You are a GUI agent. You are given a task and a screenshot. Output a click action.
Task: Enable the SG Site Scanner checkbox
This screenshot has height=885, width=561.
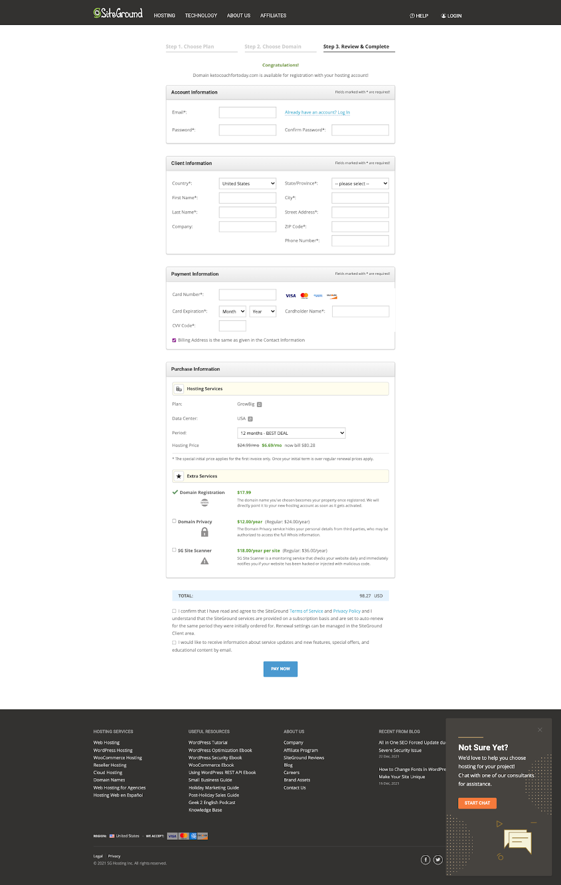174,550
